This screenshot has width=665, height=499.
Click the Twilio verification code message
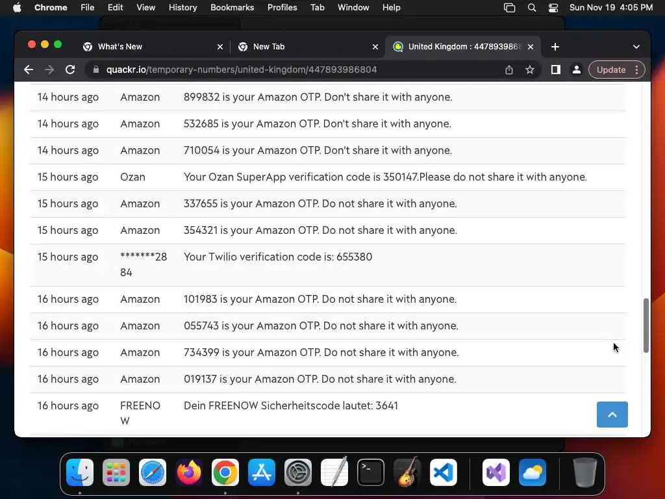[278, 257]
